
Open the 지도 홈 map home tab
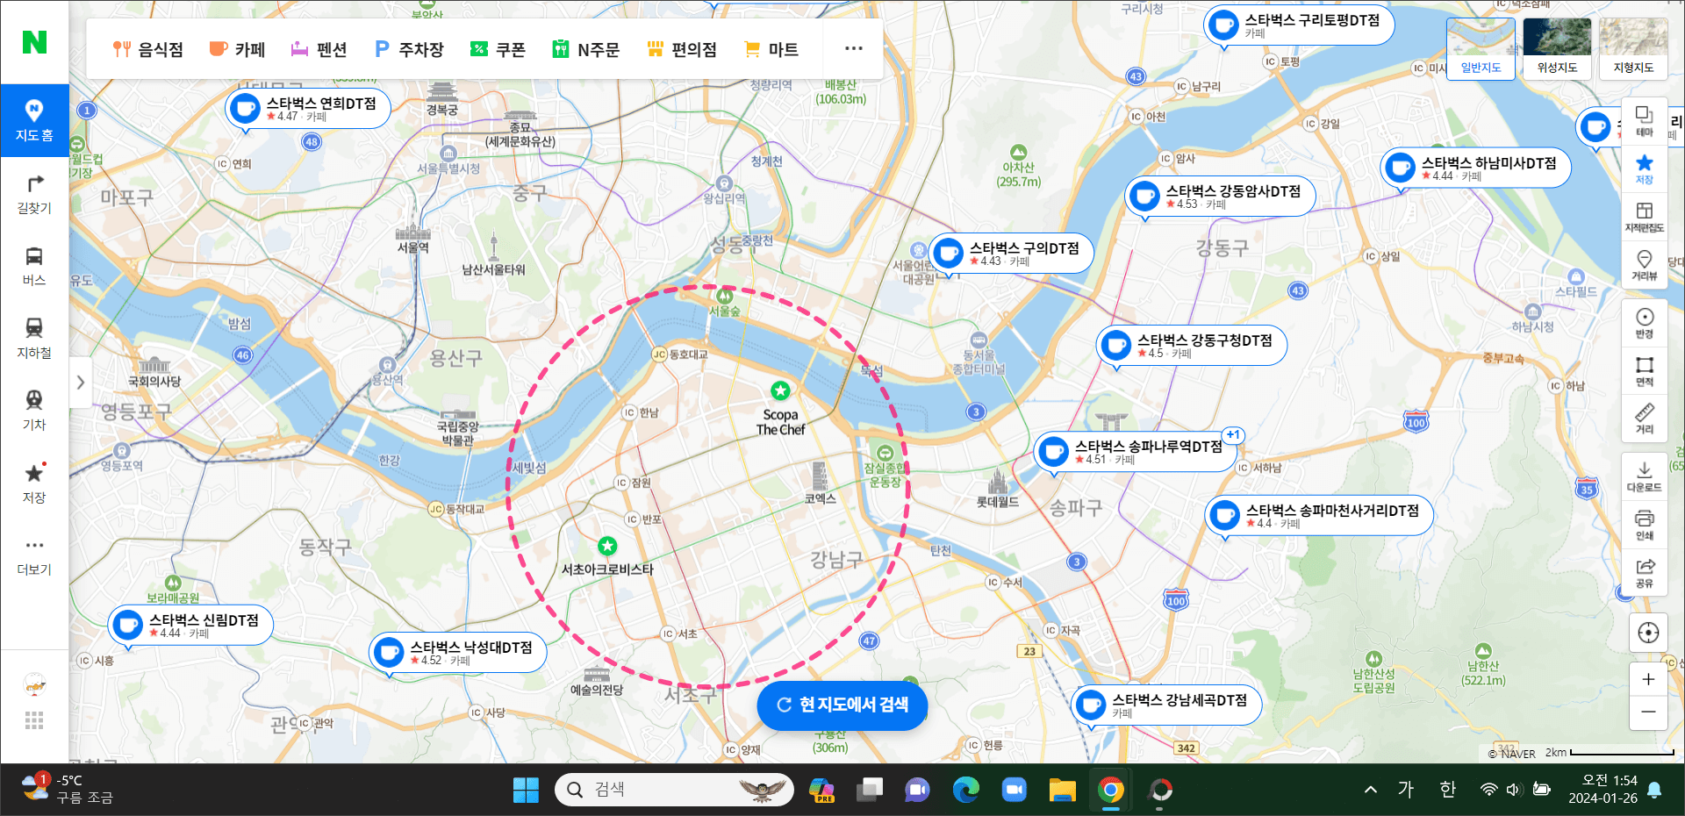(34, 120)
